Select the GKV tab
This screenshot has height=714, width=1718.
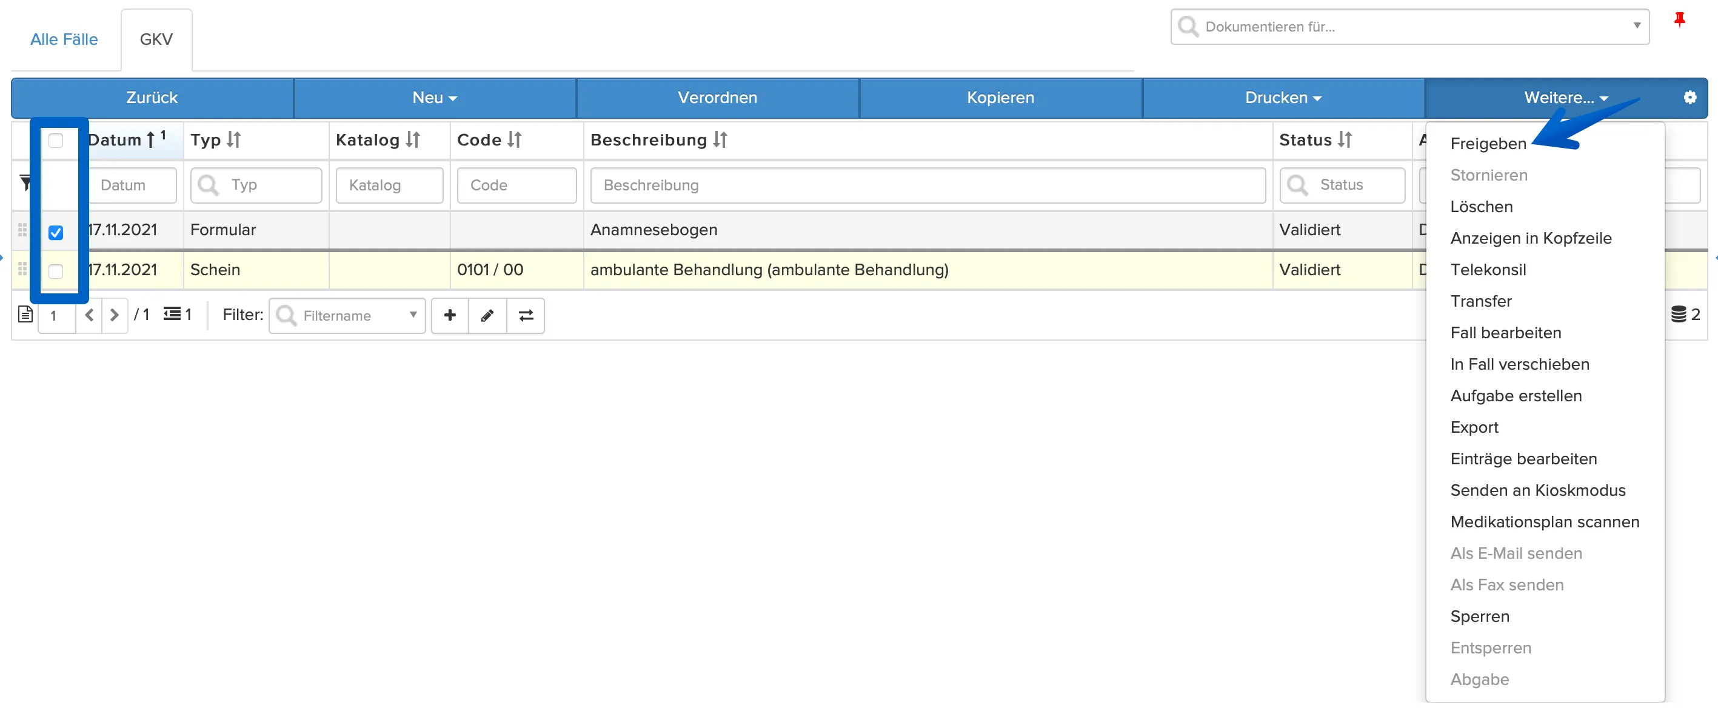(156, 39)
